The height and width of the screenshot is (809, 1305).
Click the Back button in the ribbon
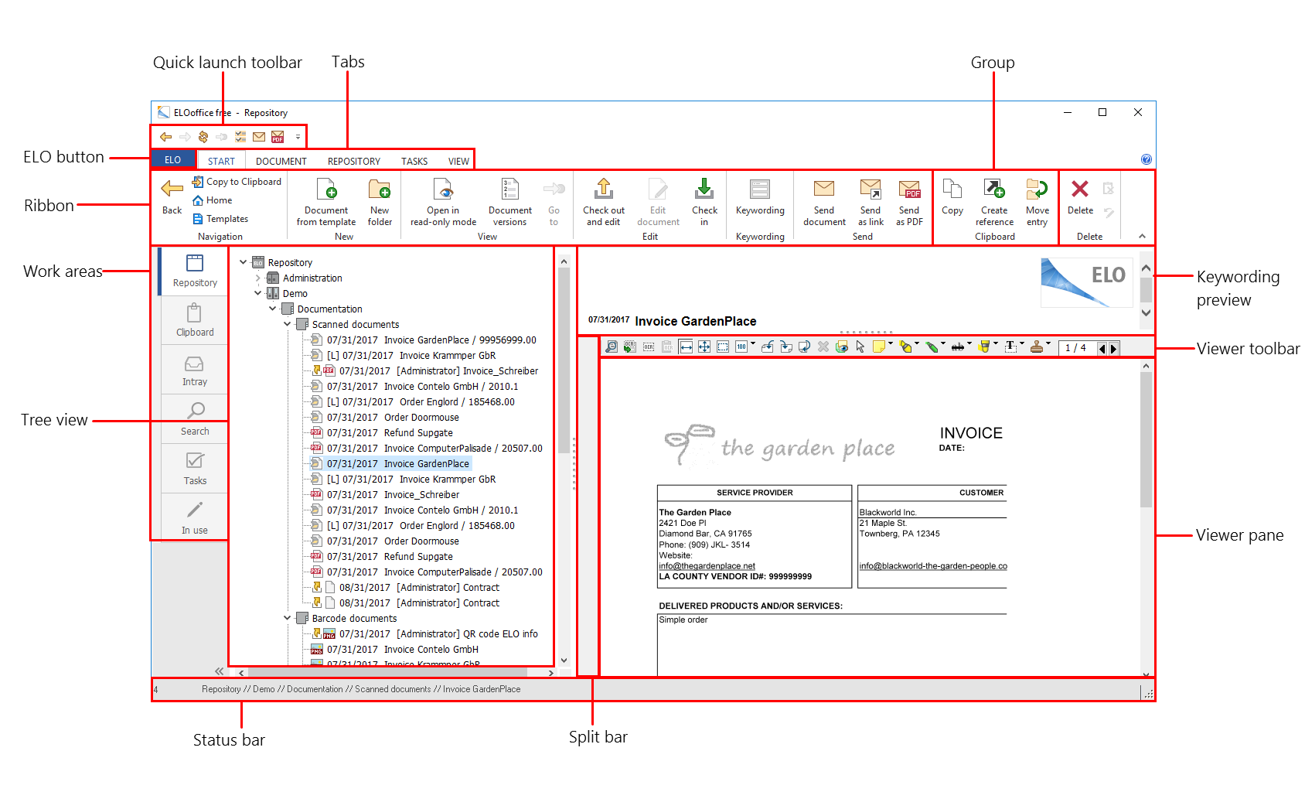pos(172,196)
